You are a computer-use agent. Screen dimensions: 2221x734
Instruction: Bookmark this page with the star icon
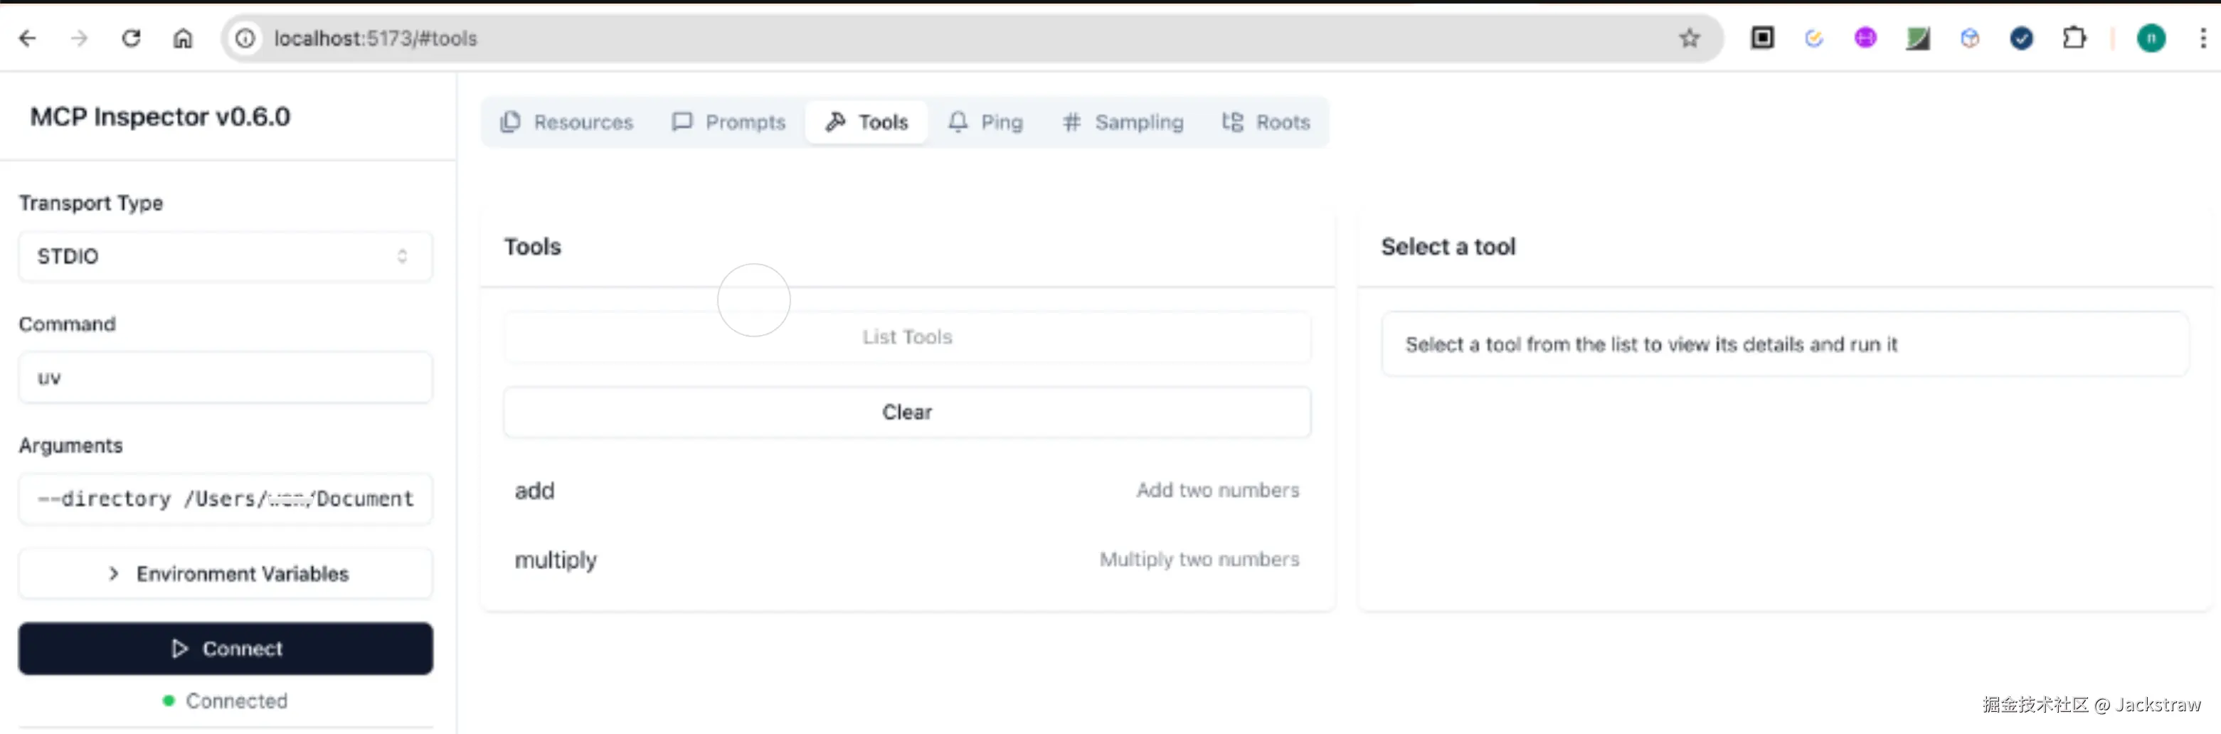tap(1689, 38)
